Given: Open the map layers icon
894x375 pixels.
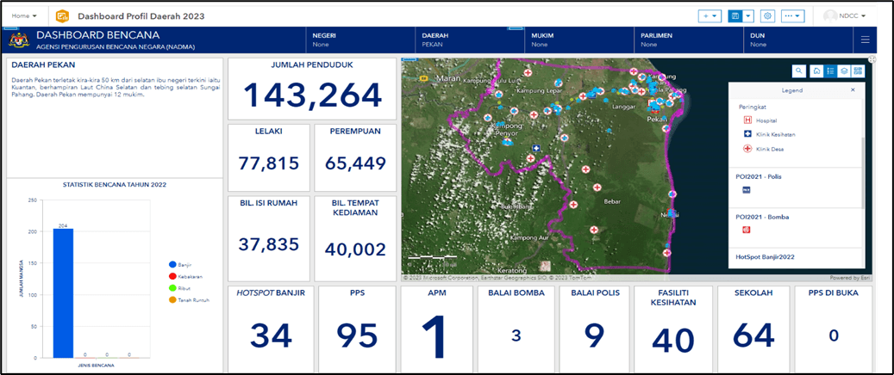Looking at the screenshot, I should point(844,71).
